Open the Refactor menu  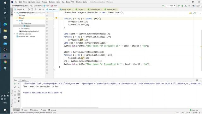point(52,2)
